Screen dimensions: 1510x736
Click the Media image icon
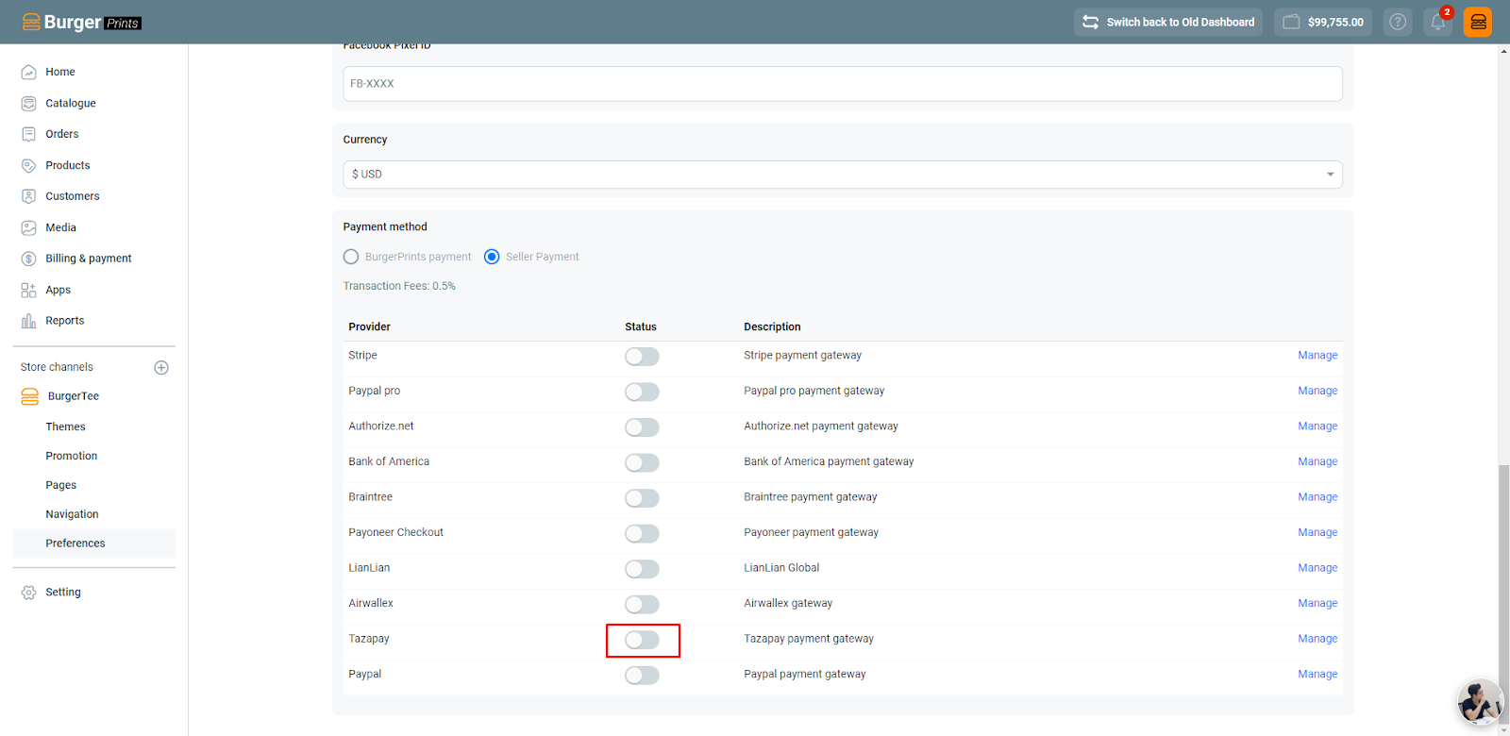(x=28, y=227)
